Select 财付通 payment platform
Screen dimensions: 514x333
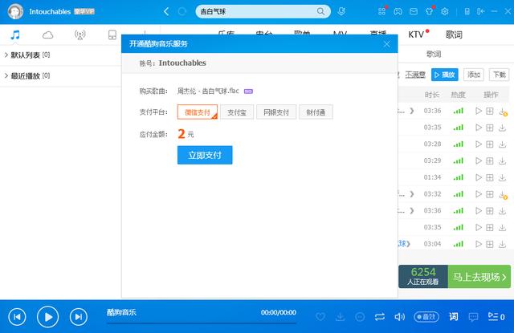click(316, 112)
